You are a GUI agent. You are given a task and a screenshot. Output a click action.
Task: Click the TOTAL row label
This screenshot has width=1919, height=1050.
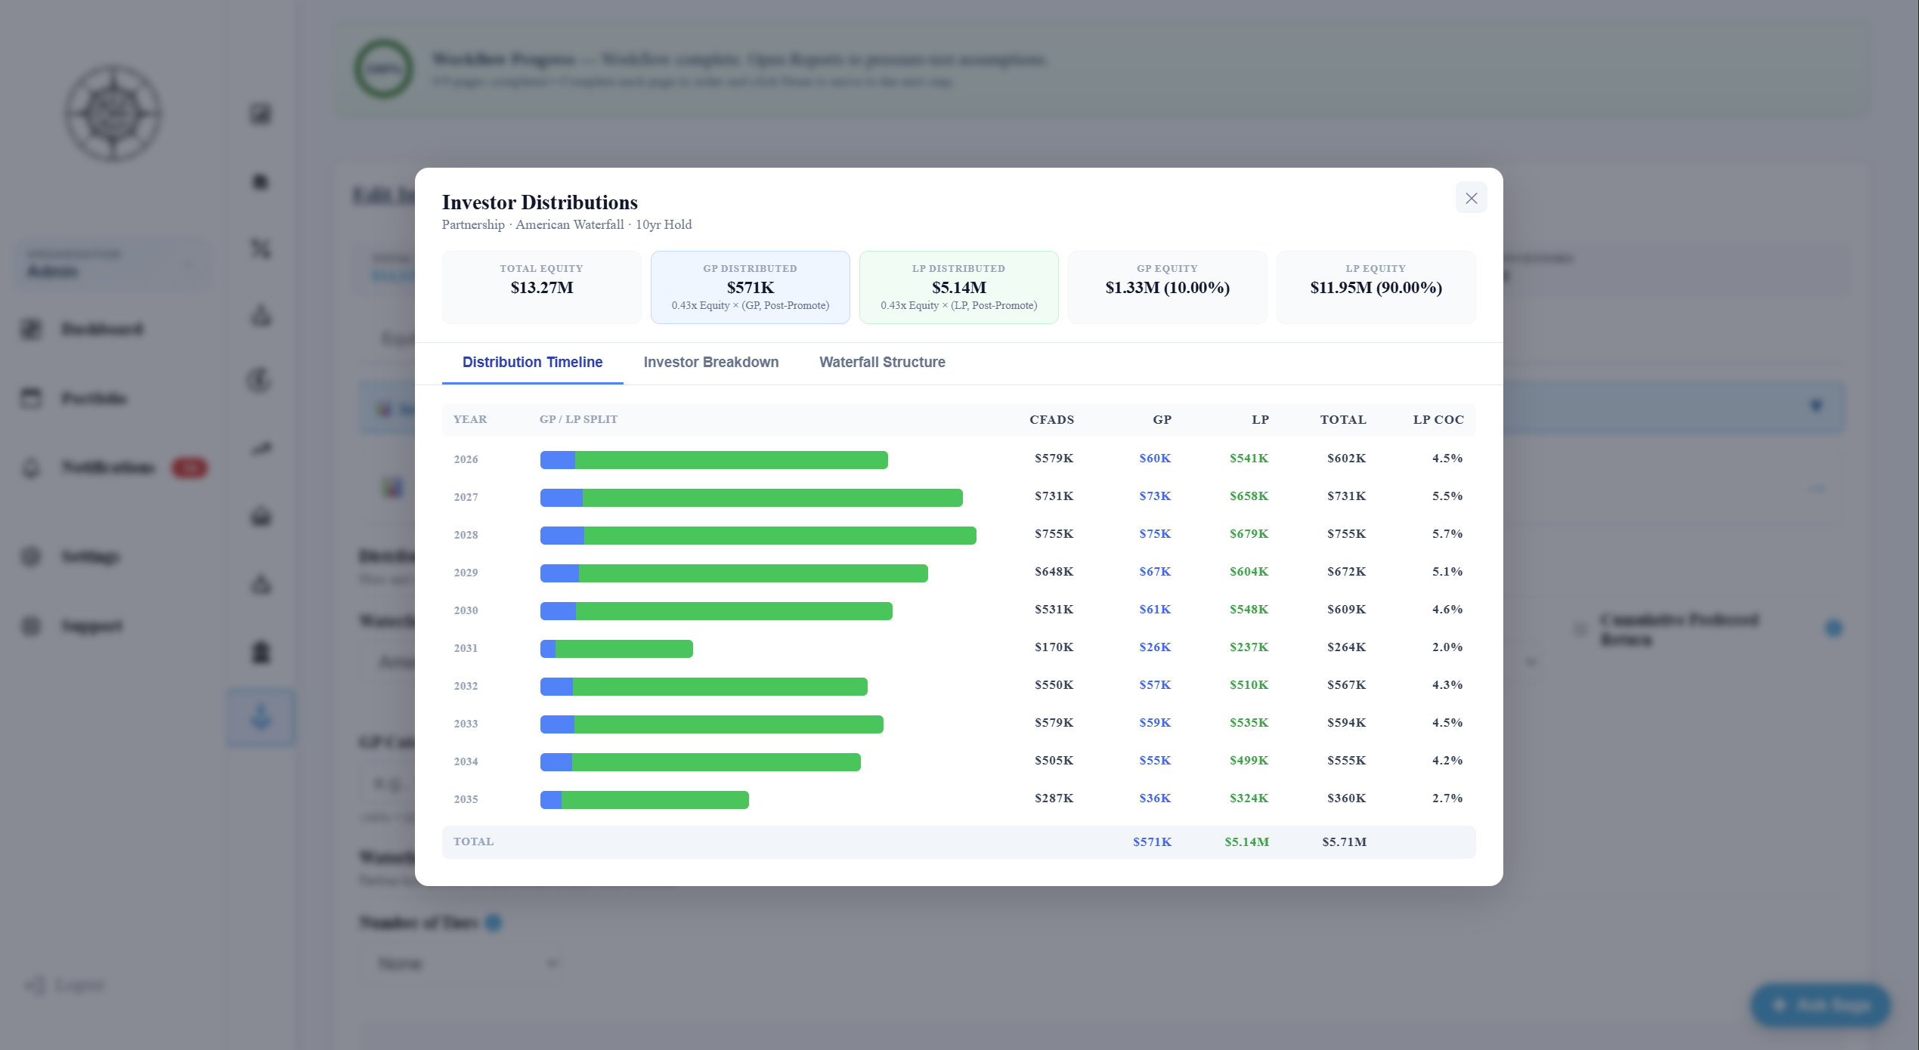473,842
